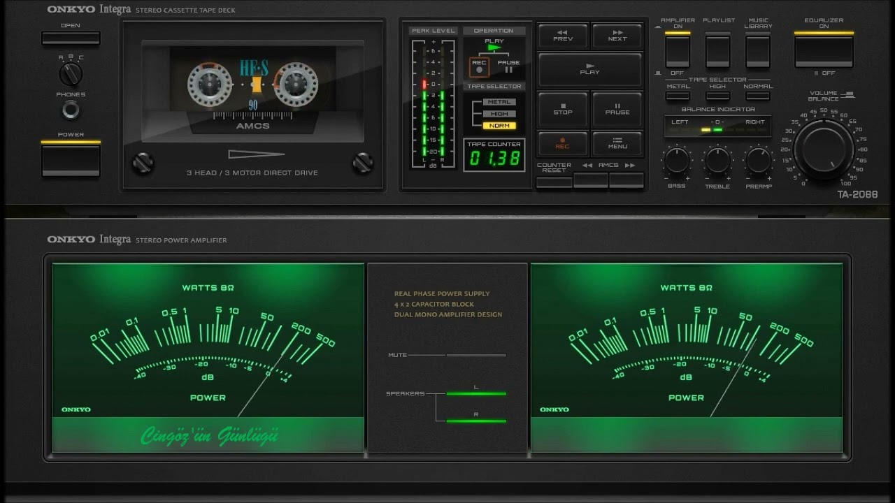The height and width of the screenshot is (503, 895).
Task: Click the "Cingöz'ün Günlüğü" text
Action: pos(209,436)
